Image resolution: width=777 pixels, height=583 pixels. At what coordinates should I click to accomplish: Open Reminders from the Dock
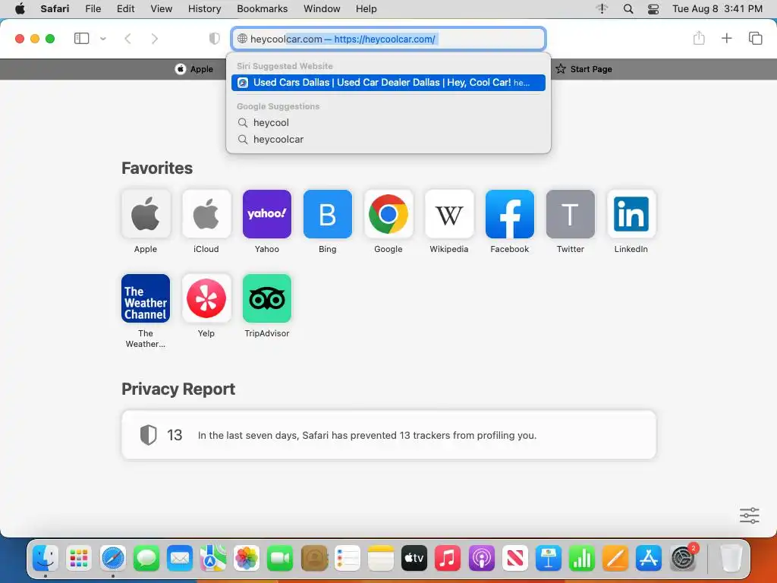pyautogui.click(x=347, y=558)
